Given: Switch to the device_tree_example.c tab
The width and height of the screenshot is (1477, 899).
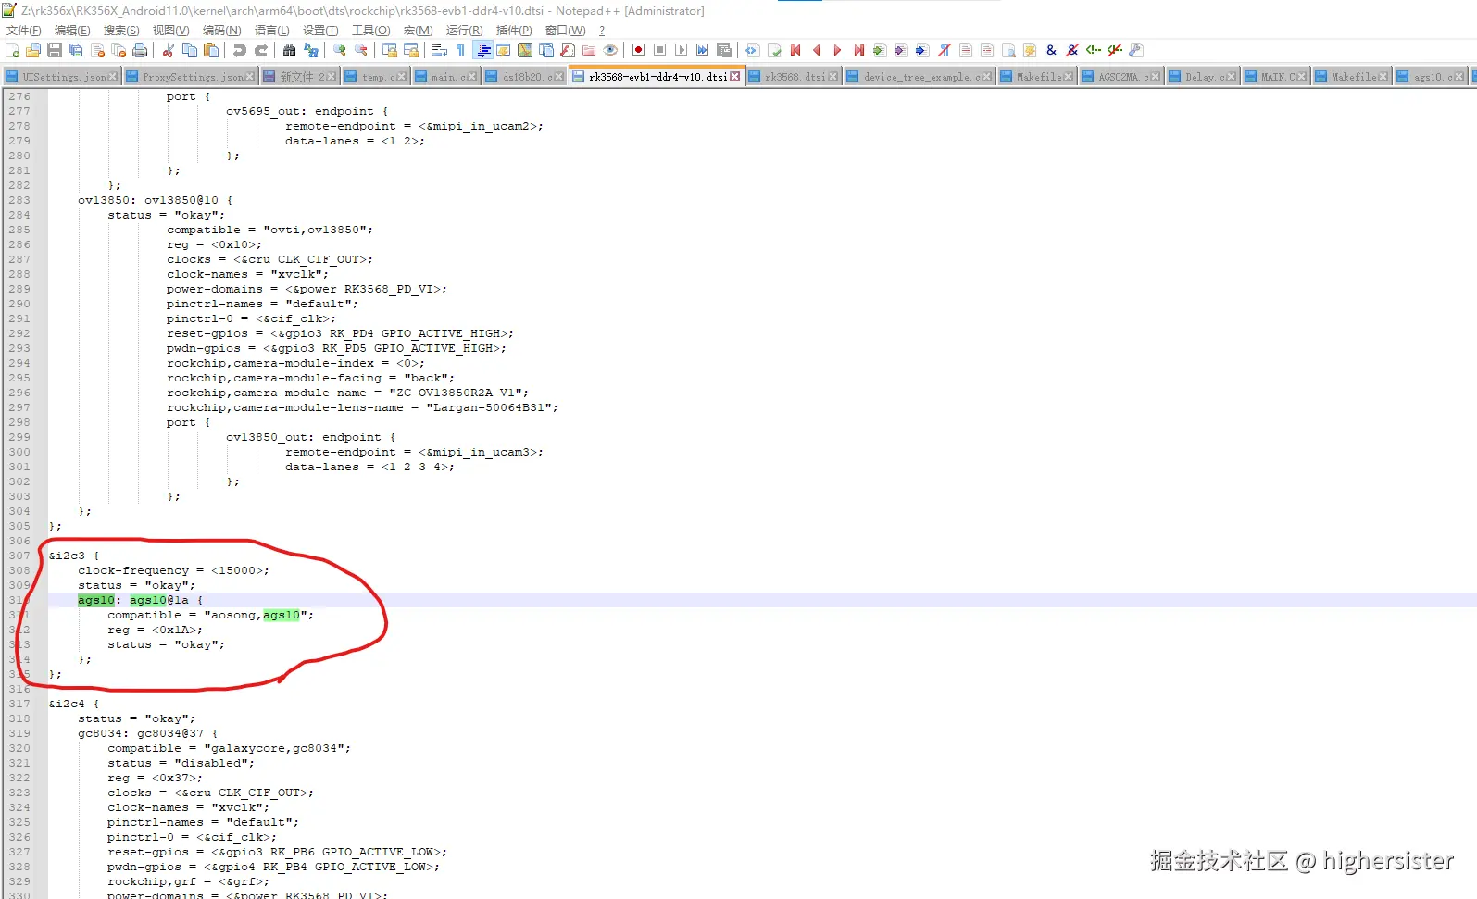Looking at the screenshot, I should tap(919, 77).
